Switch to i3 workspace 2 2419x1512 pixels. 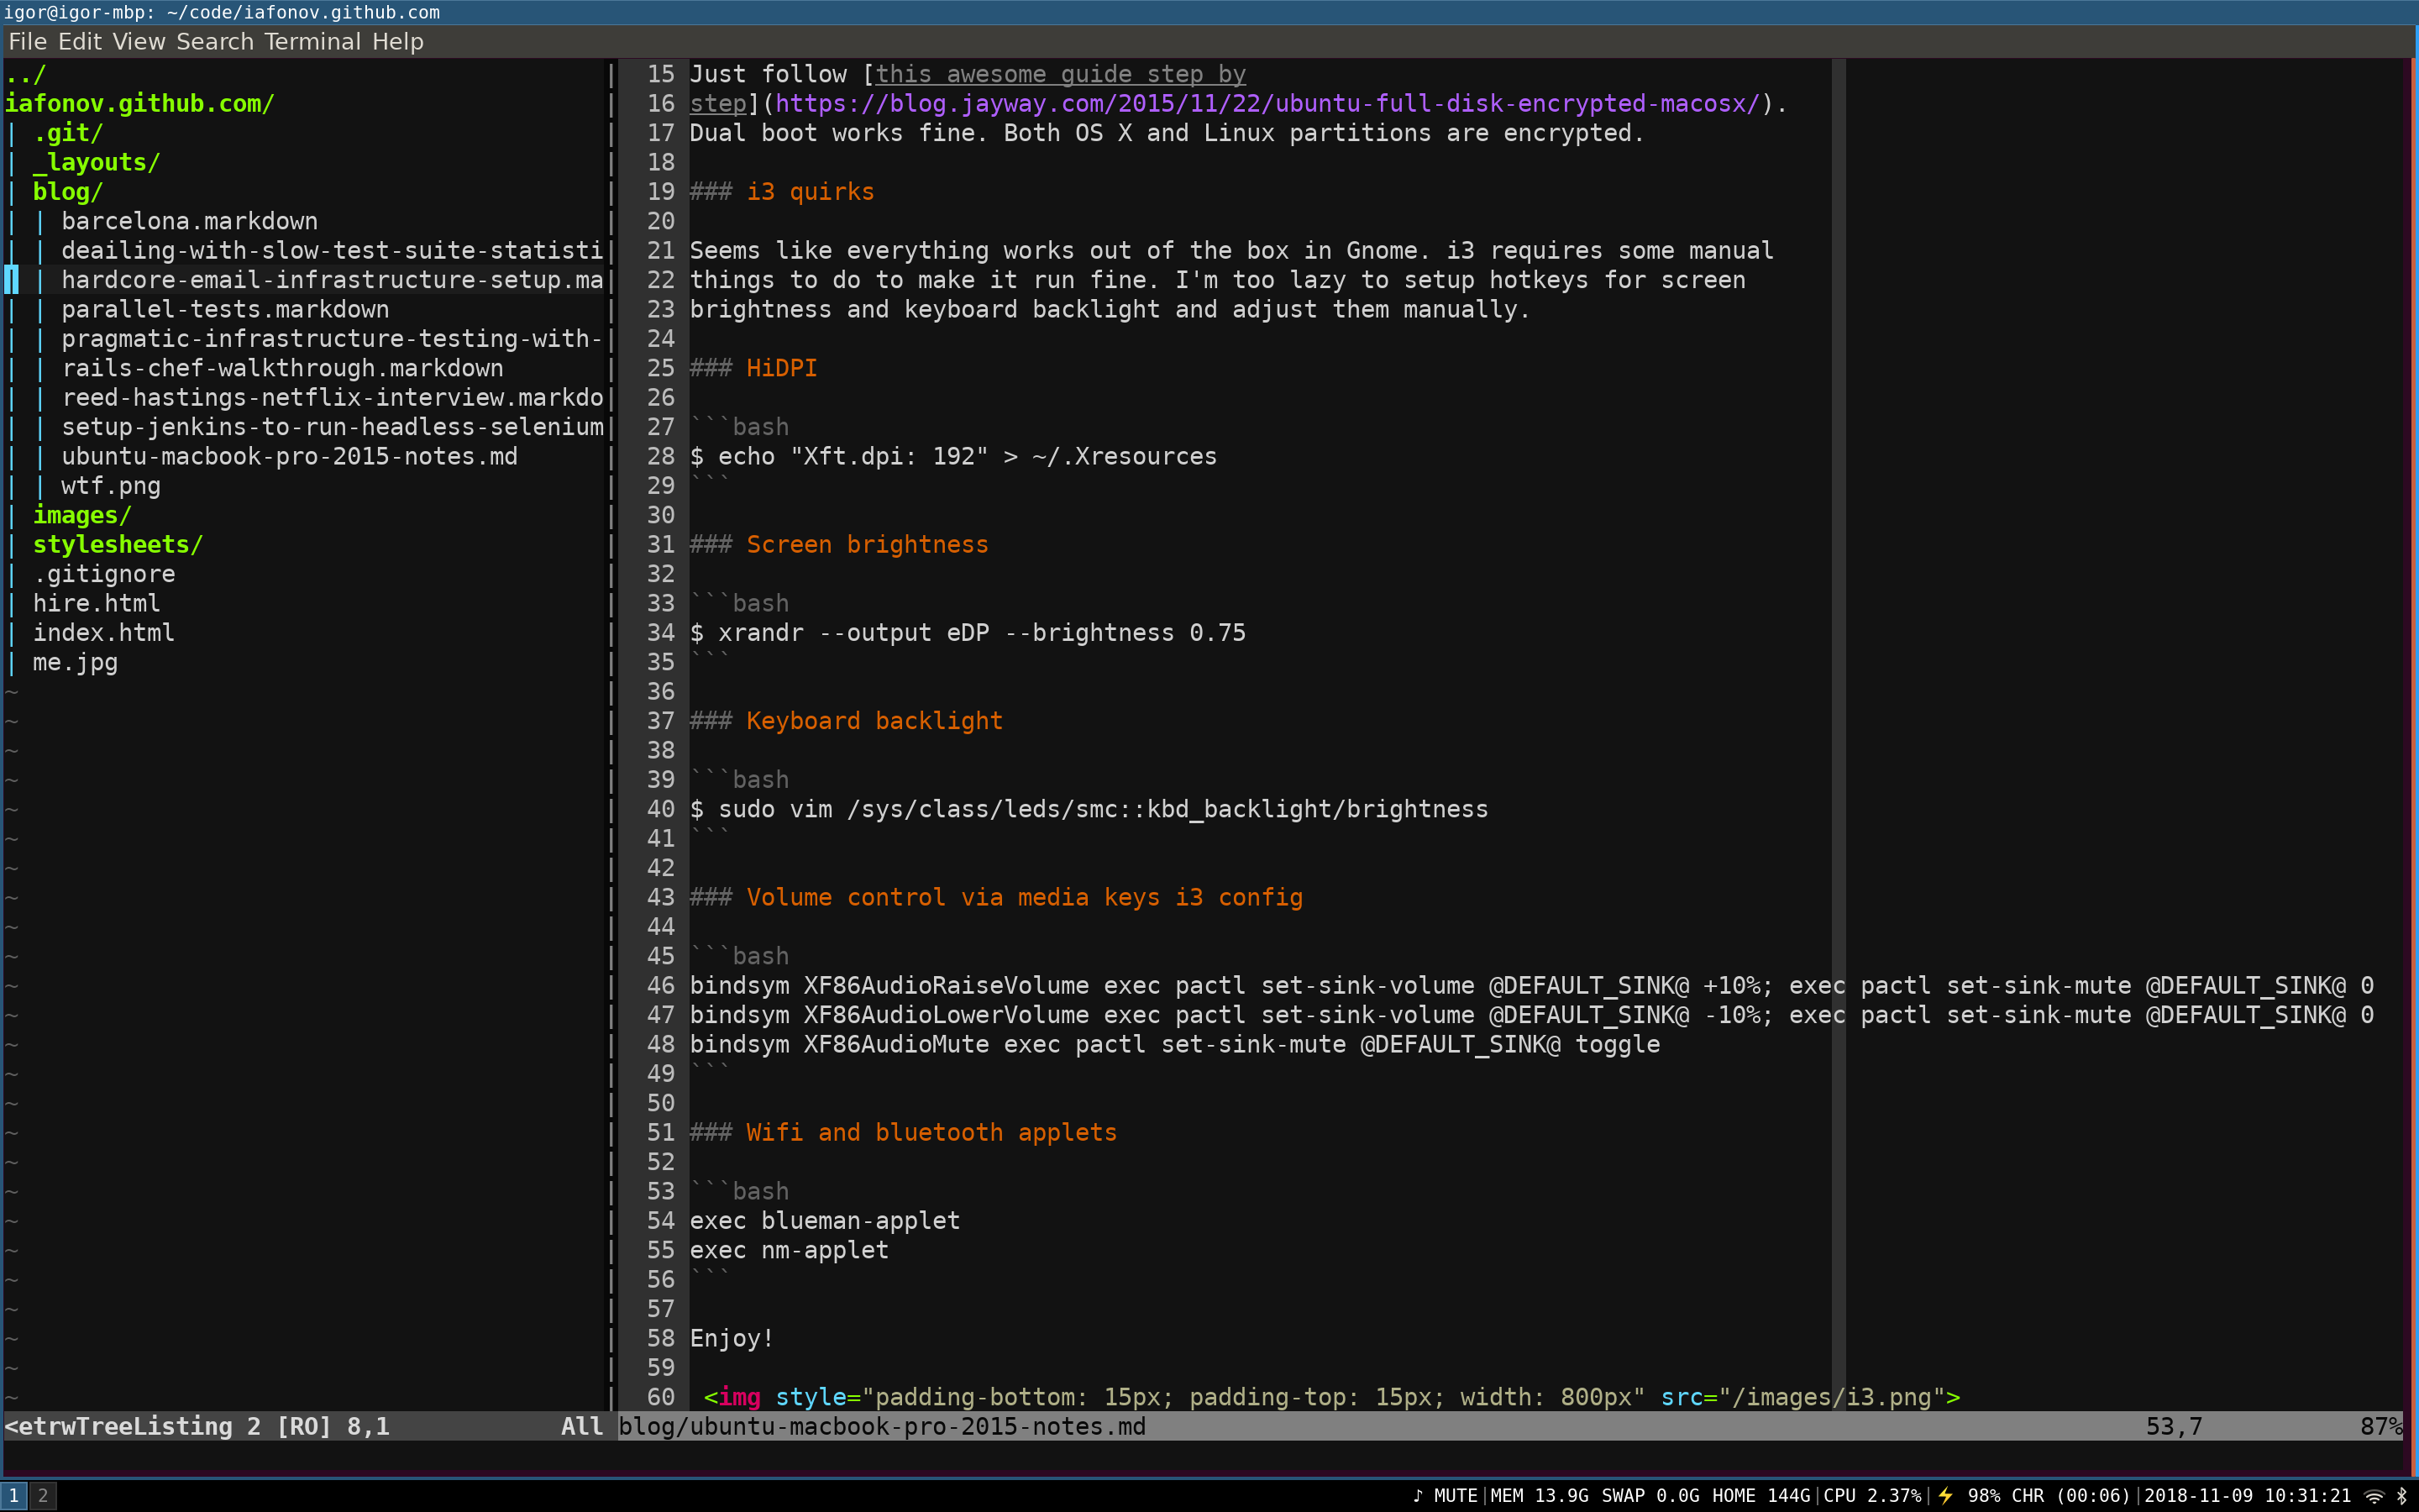click(42, 1496)
